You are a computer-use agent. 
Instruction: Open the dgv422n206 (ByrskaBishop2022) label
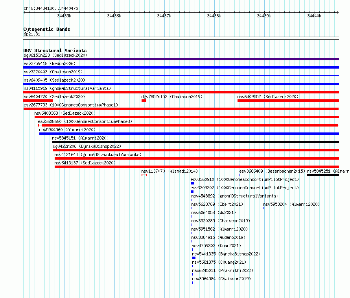coord(87,146)
